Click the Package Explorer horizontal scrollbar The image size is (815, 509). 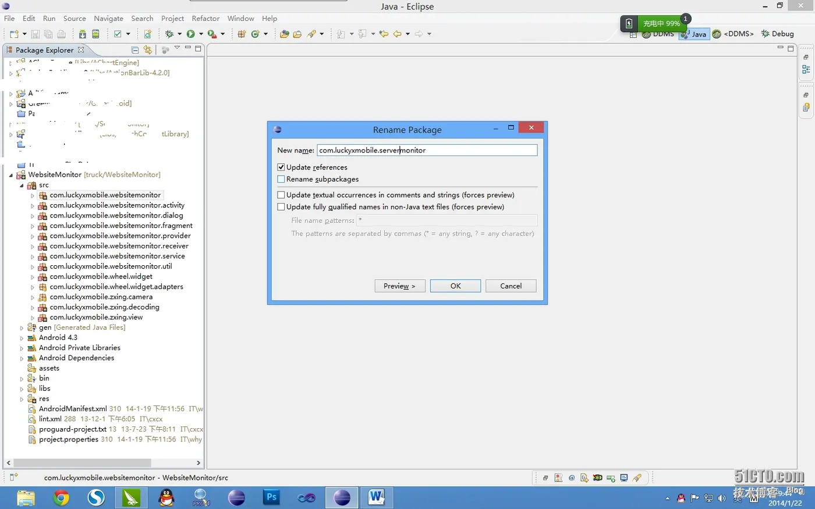pyautogui.click(x=82, y=463)
